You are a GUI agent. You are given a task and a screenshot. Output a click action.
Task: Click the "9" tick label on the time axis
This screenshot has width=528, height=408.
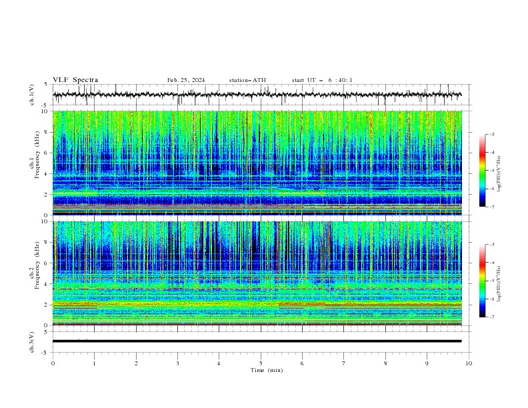pyautogui.click(x=427, y=363)
